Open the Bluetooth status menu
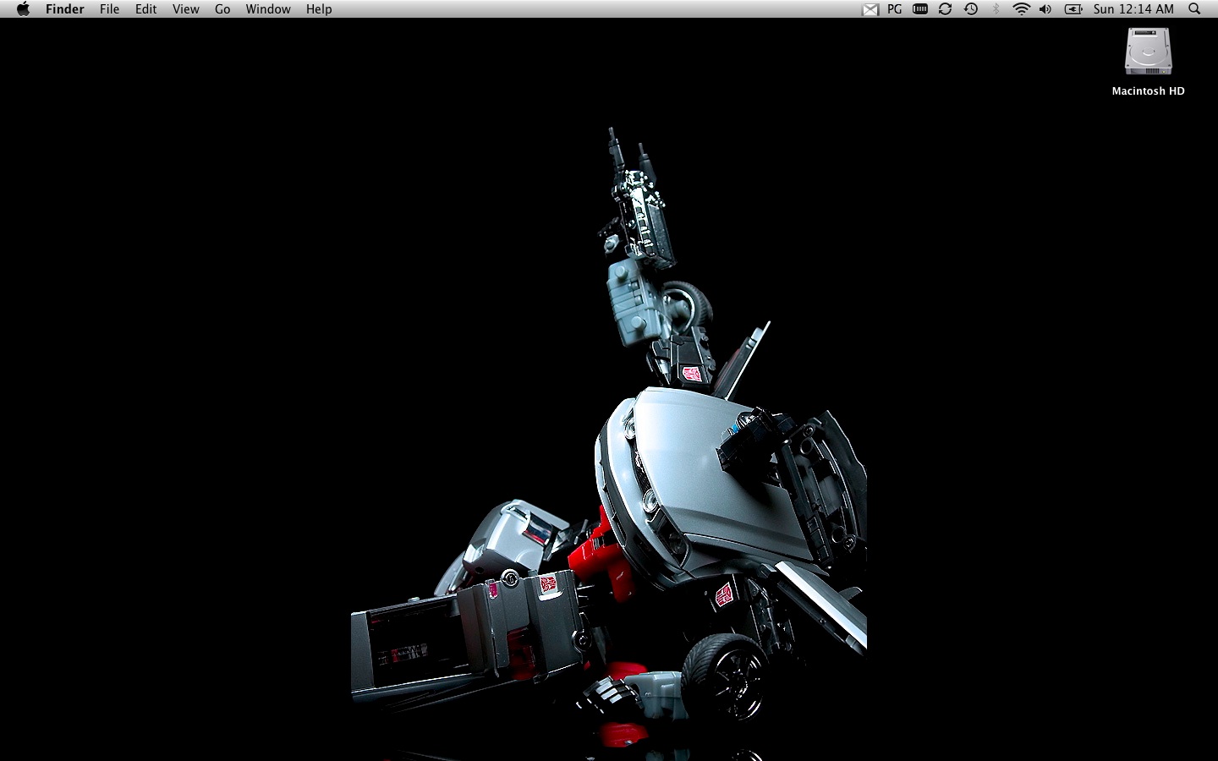Screen dimensions: 1218x761 996,9
